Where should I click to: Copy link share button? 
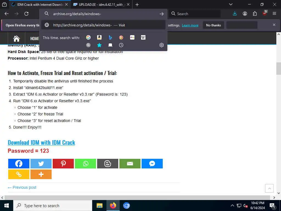point(19,174)
